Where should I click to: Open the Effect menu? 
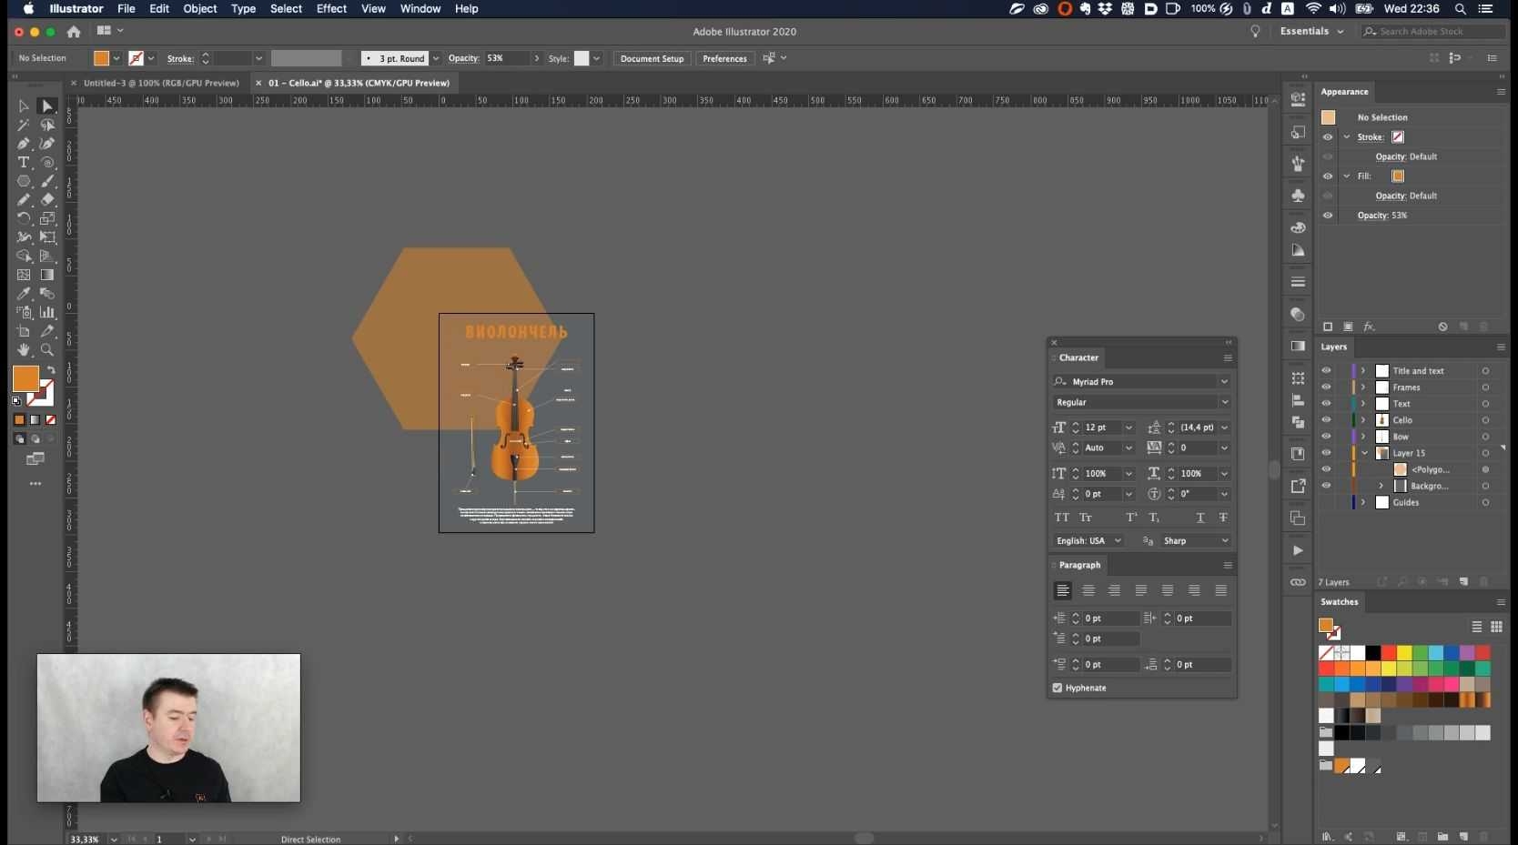tap(331, 8)
